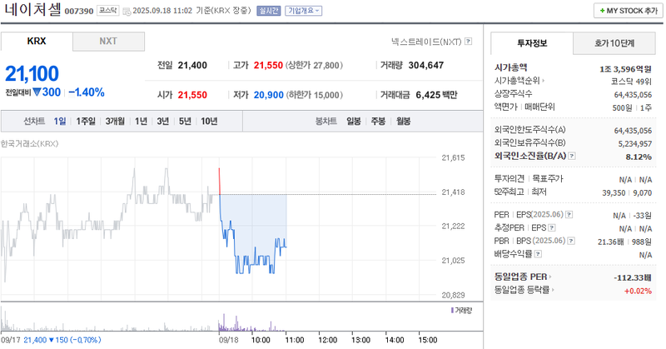Select the 10년 chart period
Image resolution: width=666 pixels, height=349 pixels.
tap(210, 121)
